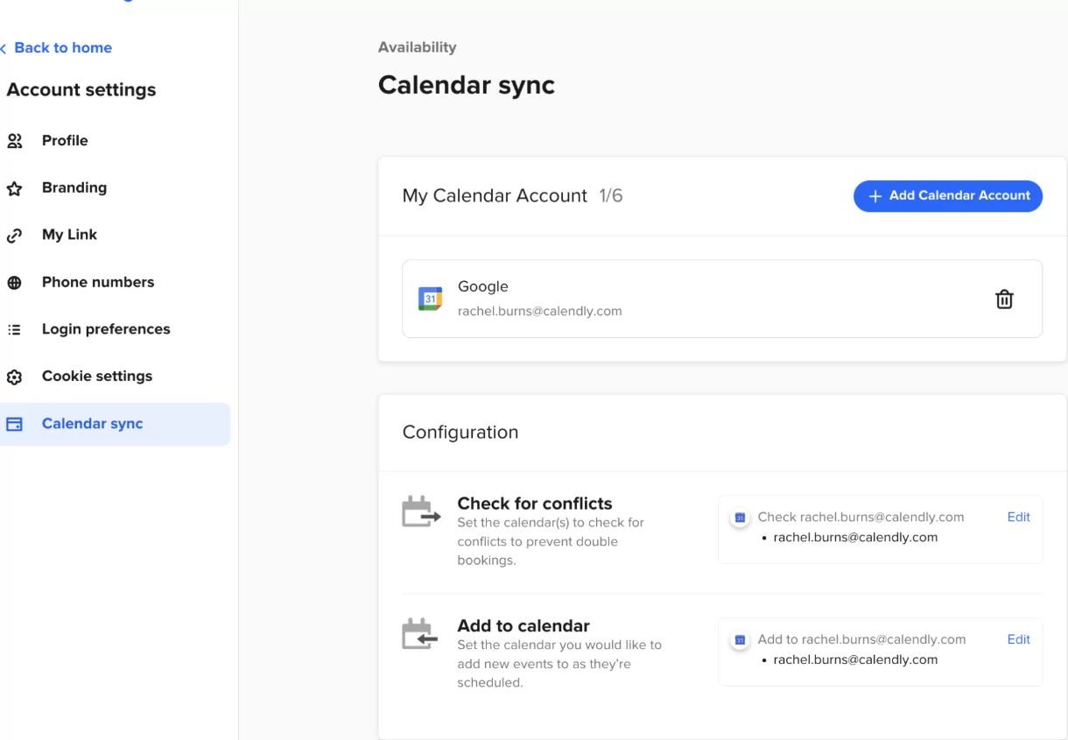Click bulleted email under Add to calendar

coord(855,660)
